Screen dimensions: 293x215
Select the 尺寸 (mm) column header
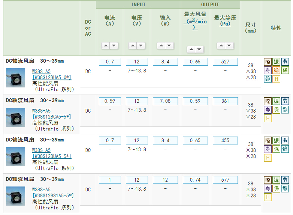(250, 28)
